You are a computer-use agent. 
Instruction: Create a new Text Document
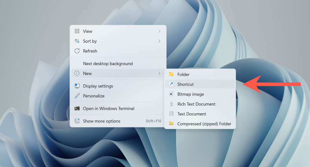[200, 114]
